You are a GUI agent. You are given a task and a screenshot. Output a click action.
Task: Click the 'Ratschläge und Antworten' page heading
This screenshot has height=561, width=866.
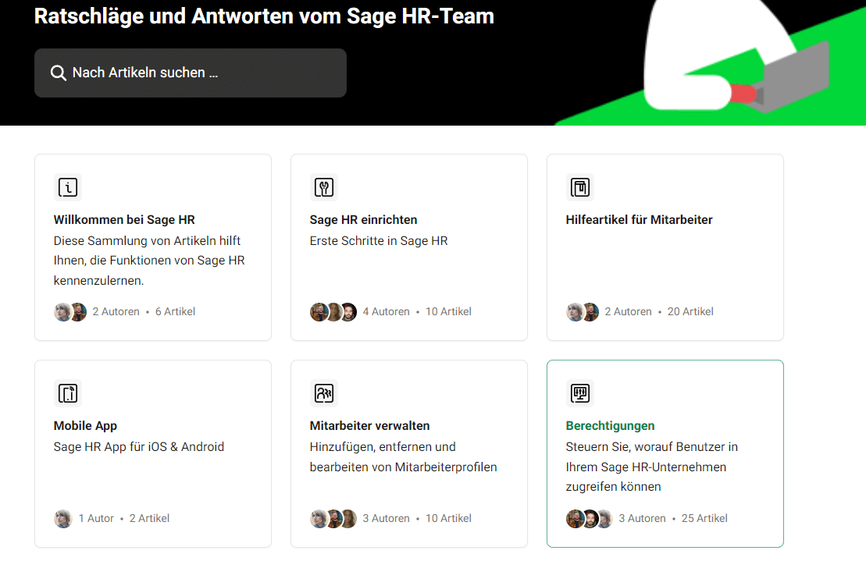pyautogui.click(x=264, y=16)
